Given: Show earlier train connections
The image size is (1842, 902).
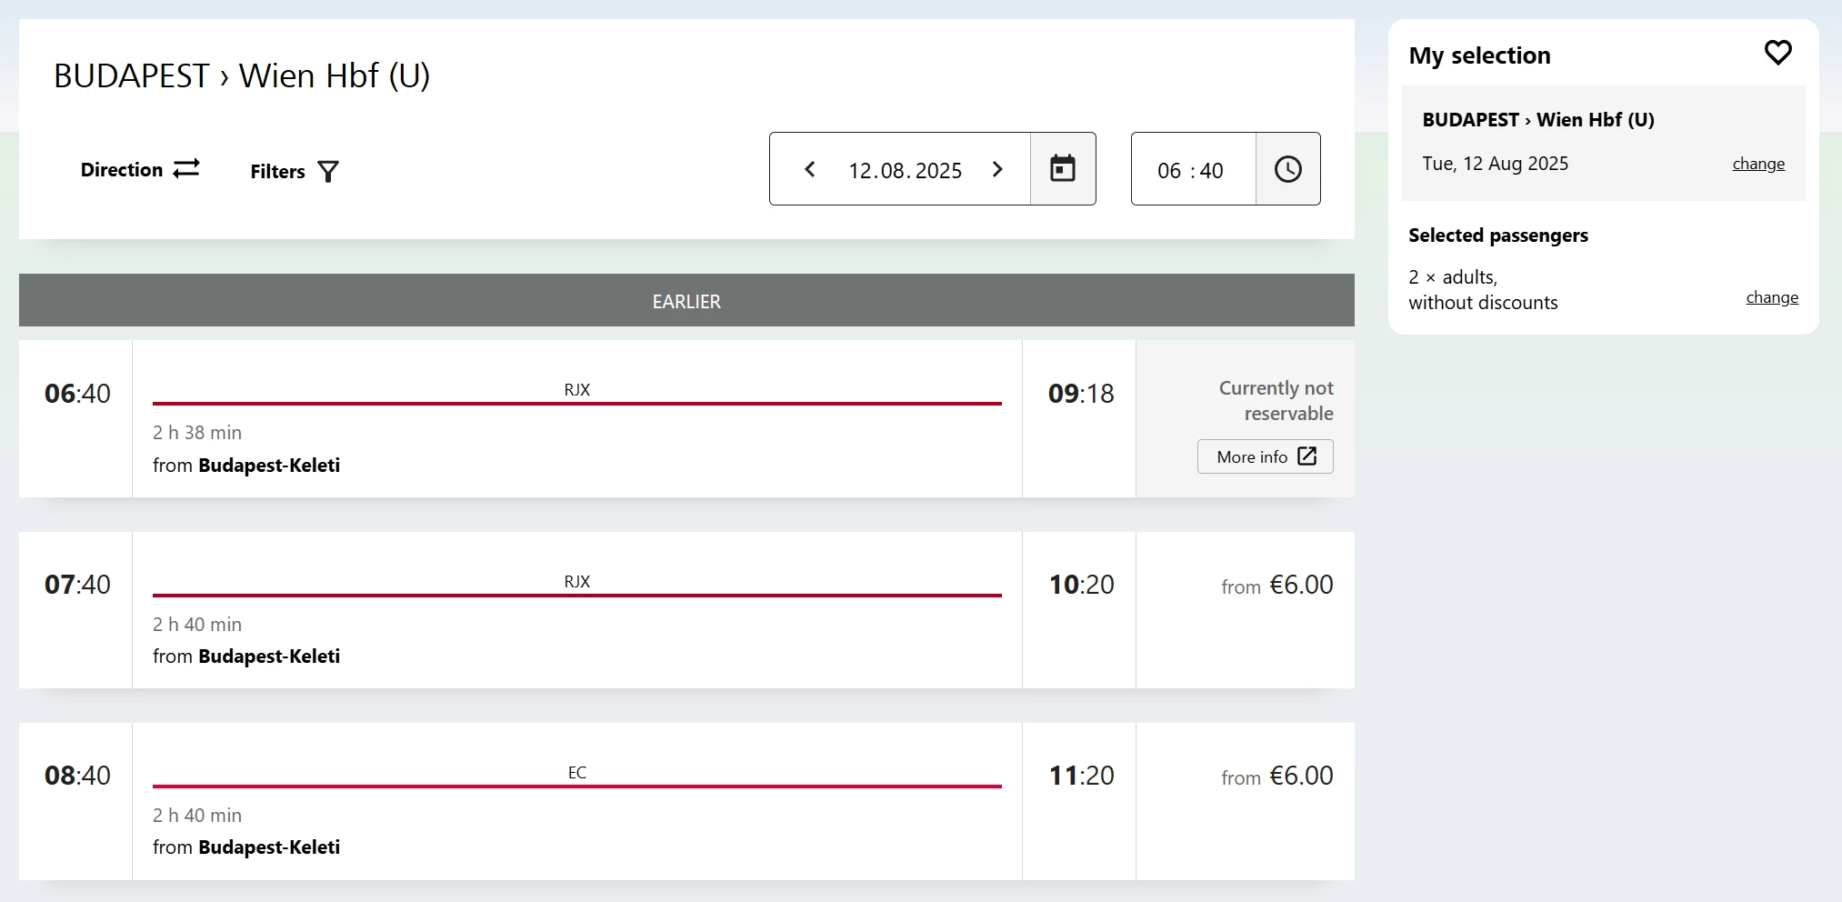Looking at the screenshot, I should tap(686, 301).
